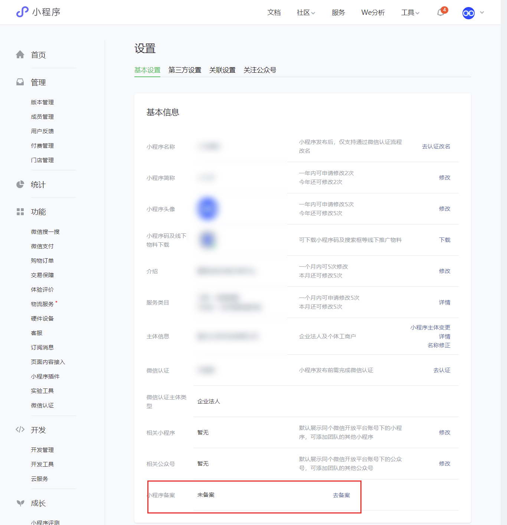The height and width of the screenshot is (525, 507).
Task: Click 去备案 to start filing
Action: point(341,495)
